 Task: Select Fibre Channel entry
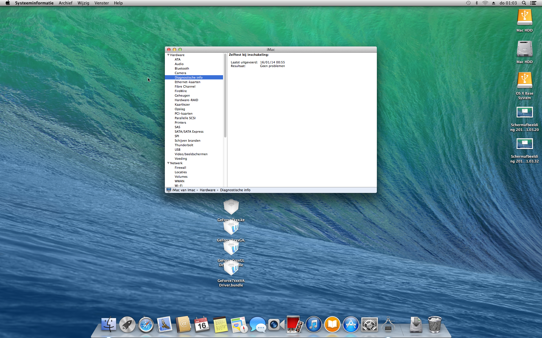[x=185, y=86]
